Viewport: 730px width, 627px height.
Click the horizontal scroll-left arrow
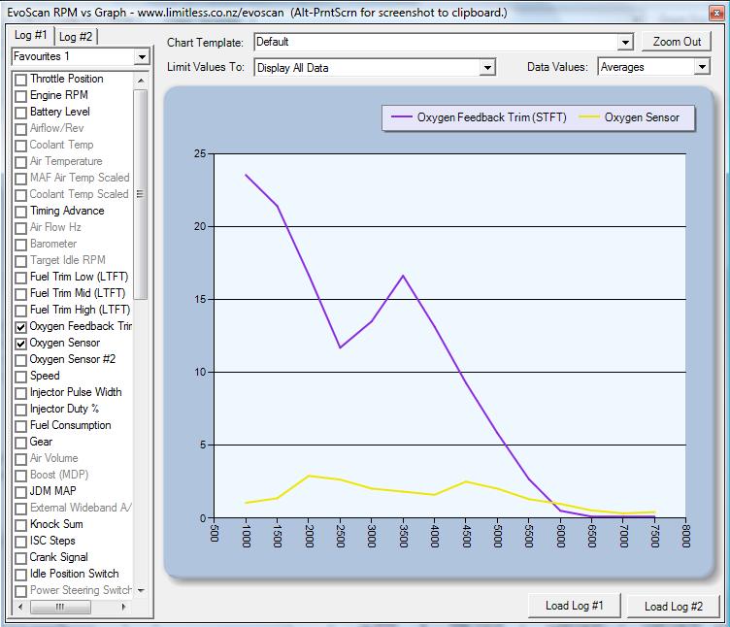20,607
